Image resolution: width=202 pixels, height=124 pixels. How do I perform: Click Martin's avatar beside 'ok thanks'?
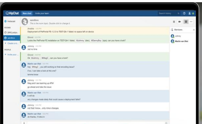24,115
